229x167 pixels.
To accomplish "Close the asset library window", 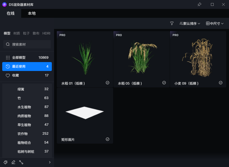I will [223, 4].
